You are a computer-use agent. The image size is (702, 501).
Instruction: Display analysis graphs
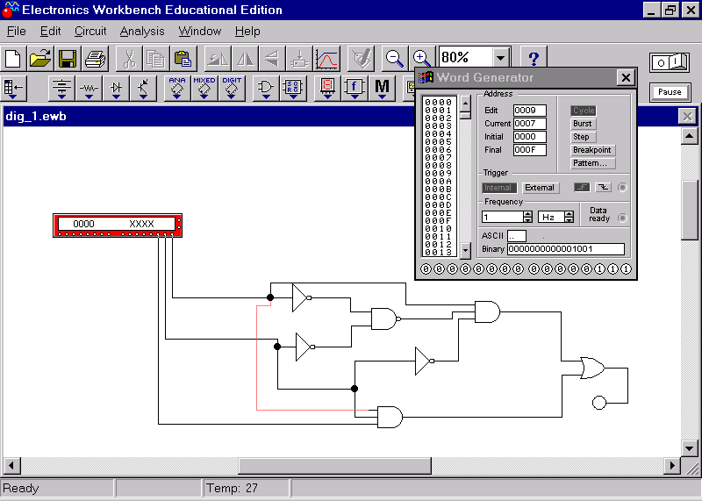point(326,59)
